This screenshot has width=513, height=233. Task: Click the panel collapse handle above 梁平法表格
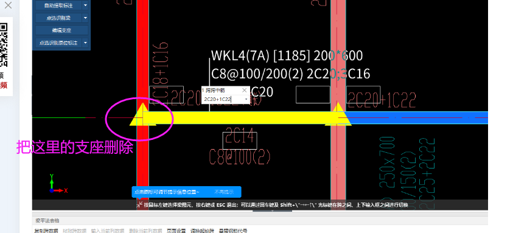coord(272,210)
